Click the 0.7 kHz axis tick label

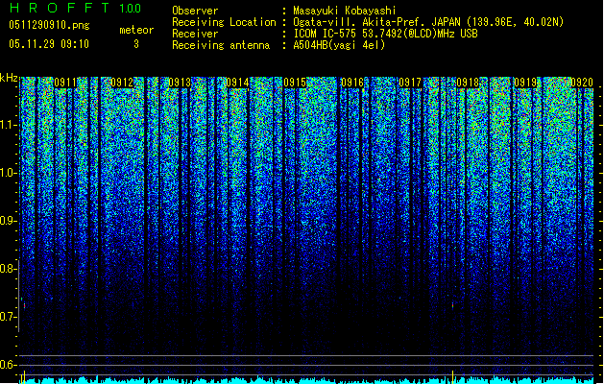(9, 317)
